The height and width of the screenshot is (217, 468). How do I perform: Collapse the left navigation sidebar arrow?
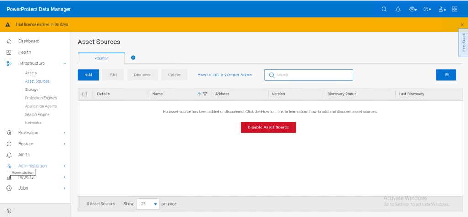point(9,211)
